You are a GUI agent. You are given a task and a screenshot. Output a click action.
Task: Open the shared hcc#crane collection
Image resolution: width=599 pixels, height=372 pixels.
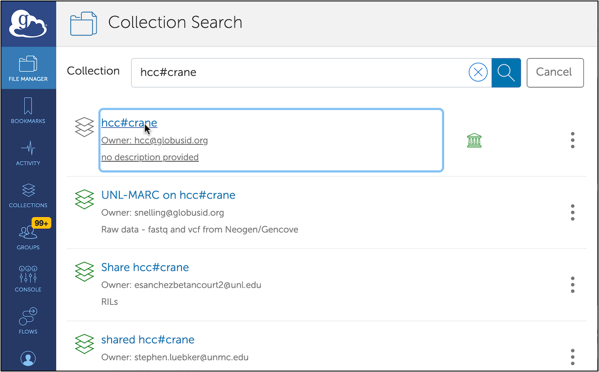point(148,340)
